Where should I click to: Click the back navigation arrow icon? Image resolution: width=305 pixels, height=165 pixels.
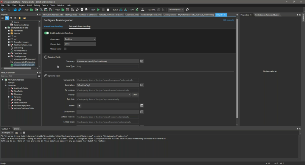click(2, 10)
